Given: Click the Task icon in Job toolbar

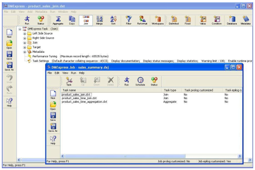Looking at the screenshot, I should click(69, 81).
